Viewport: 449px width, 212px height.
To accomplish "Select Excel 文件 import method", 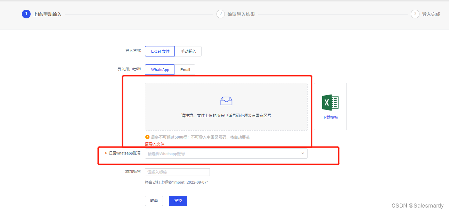I will coord(160,51).
